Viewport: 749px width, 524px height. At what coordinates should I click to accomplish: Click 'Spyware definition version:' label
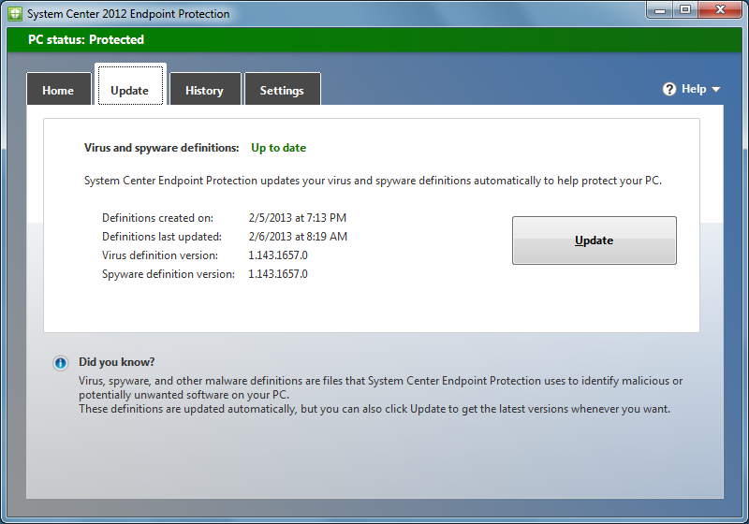tap(169, 274)
